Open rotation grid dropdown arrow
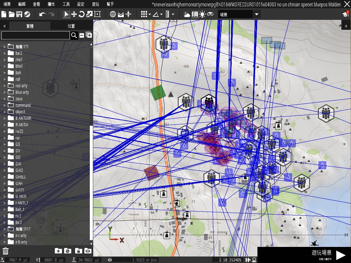Image resolution: width=351 pixels, height=263 pixels. 161,14
